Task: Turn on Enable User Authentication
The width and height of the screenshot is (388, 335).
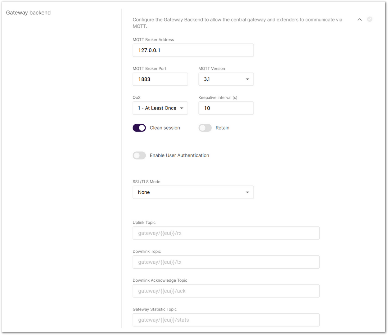Action: click(139, 155)
